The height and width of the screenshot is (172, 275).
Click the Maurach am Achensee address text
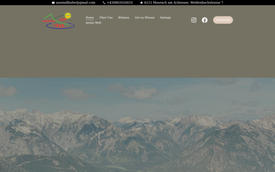click(183, 3)
